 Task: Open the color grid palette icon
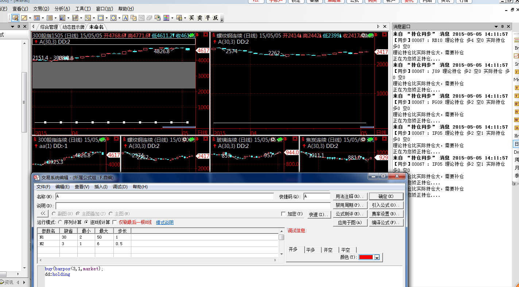click(166, 18)
